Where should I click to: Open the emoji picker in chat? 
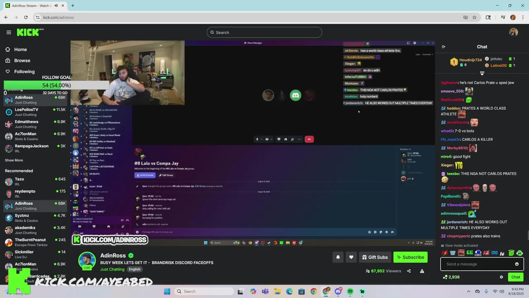(x=517, y=264)
